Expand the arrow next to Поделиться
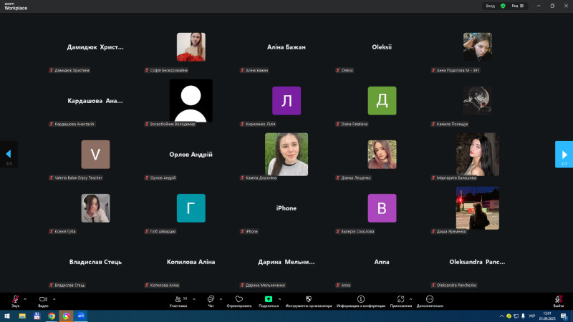This screenshot has width=573, height=322. pyautogui.click(x=280, y=298)
